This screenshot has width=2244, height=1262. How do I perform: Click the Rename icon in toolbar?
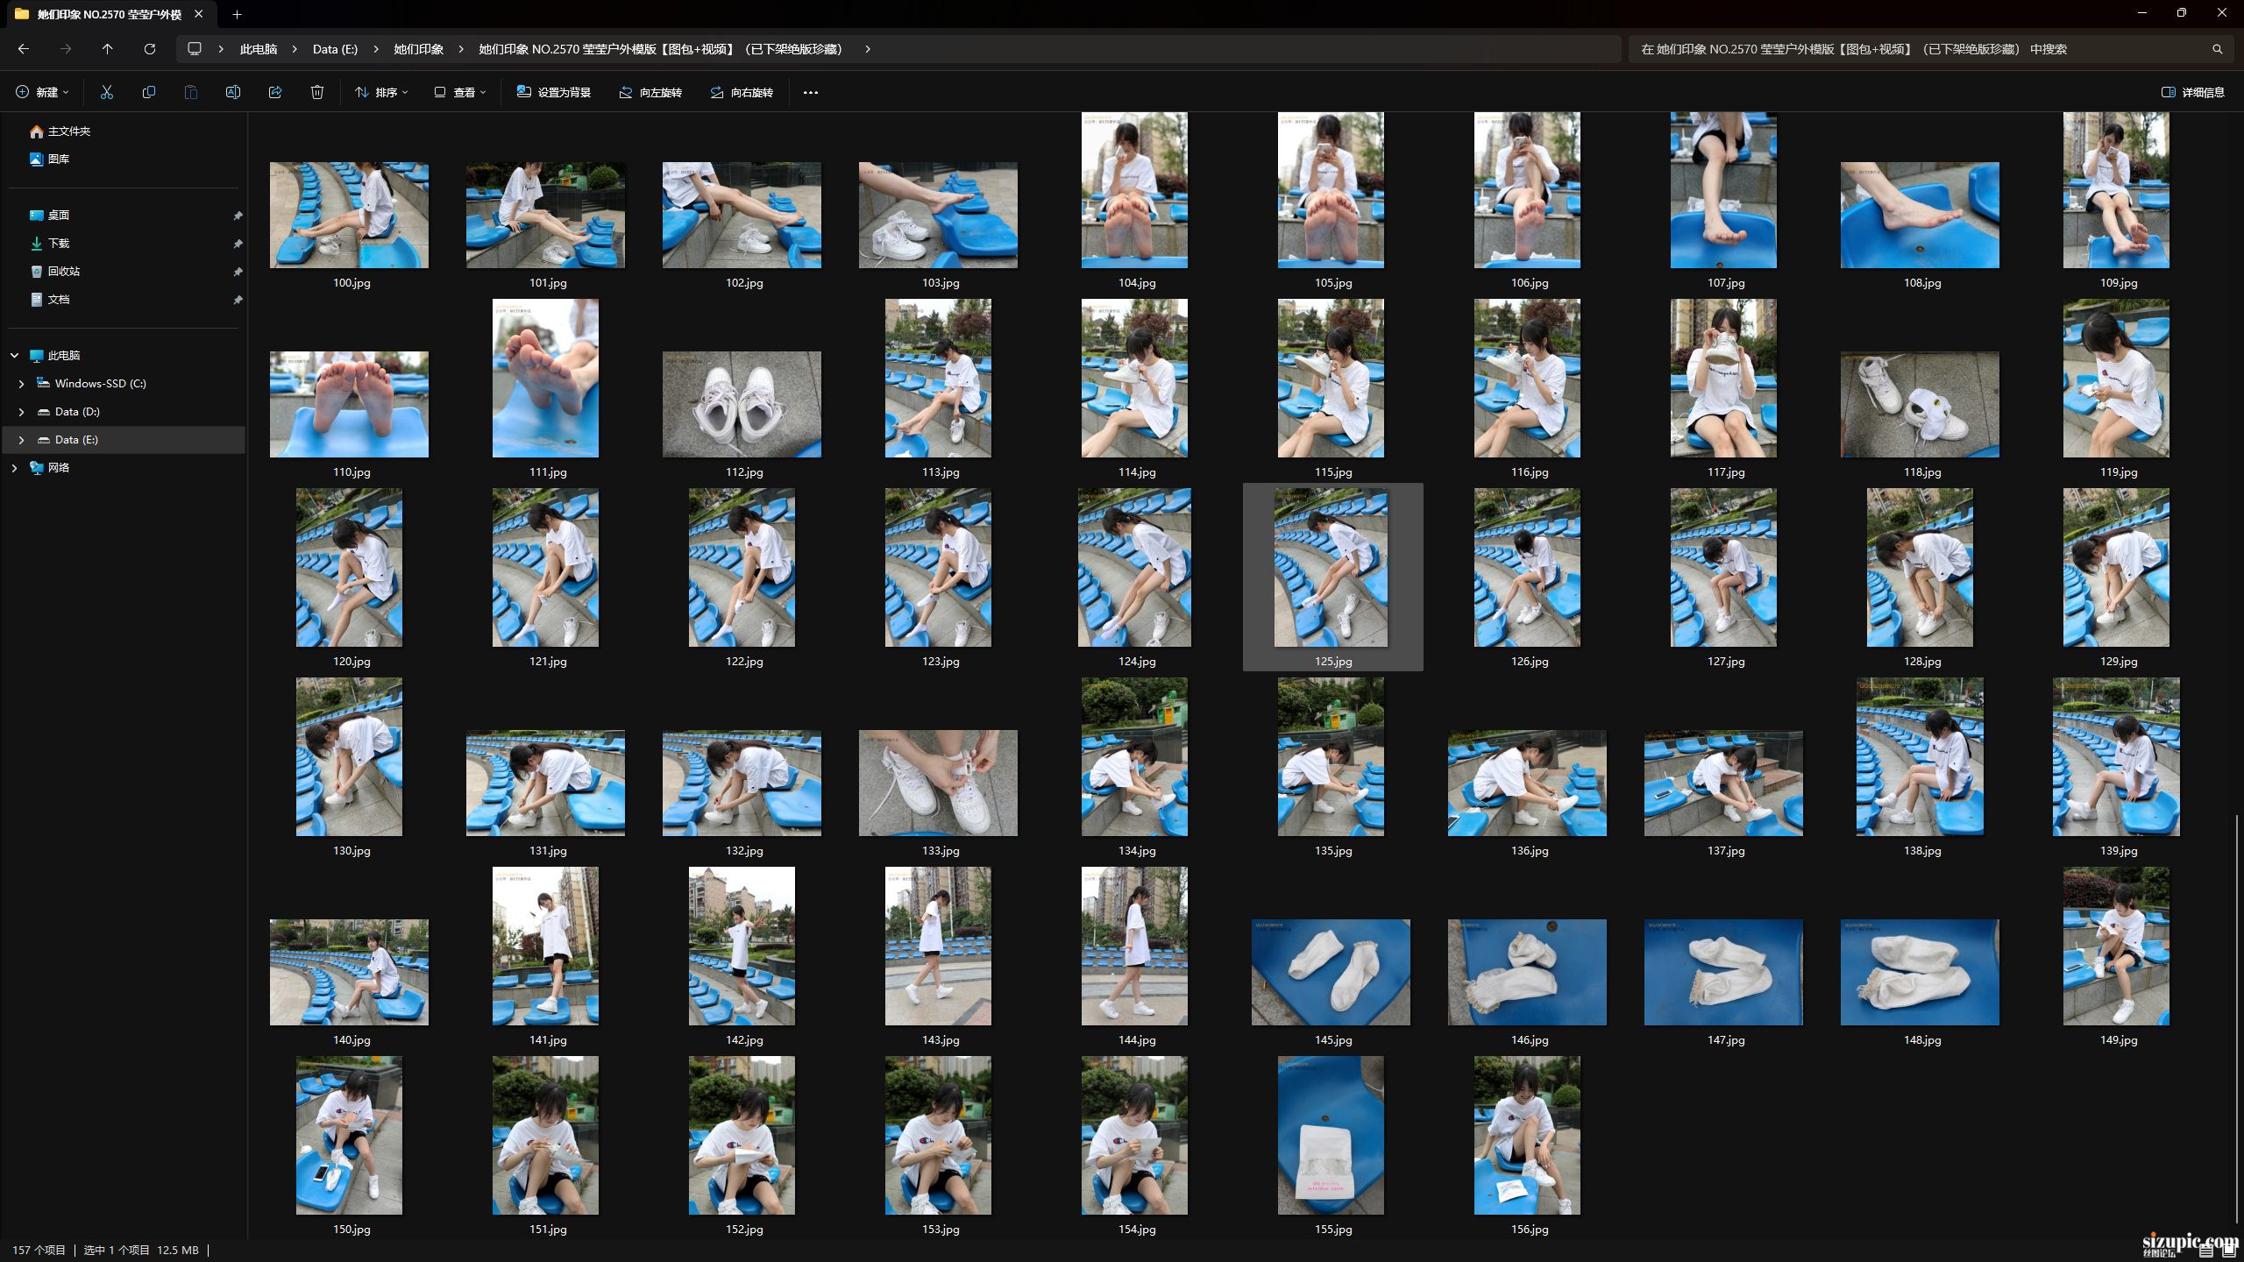click(x=233, y=92)
